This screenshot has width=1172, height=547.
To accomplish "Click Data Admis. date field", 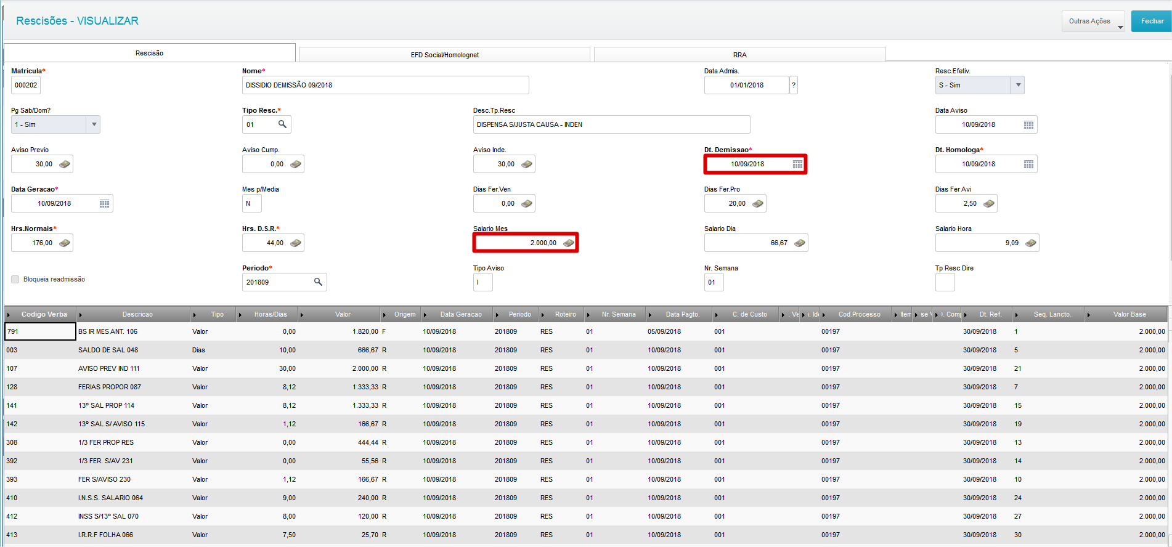I will [x=747, y=85].
